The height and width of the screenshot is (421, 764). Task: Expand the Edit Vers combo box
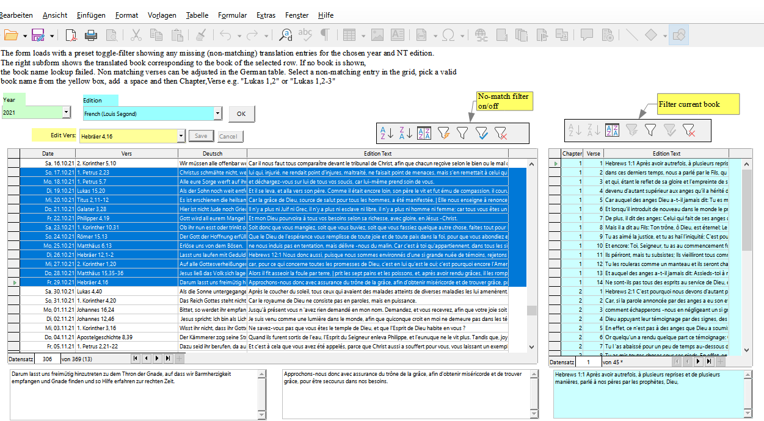tap(181, 136)
